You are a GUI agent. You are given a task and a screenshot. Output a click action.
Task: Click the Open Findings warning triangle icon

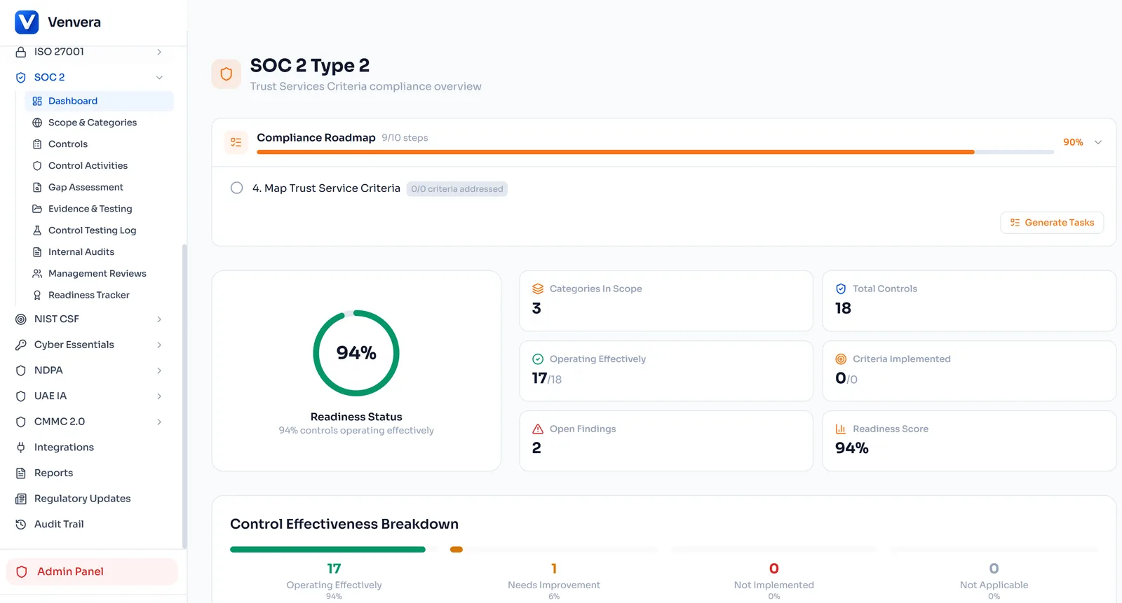pos(538,429)
